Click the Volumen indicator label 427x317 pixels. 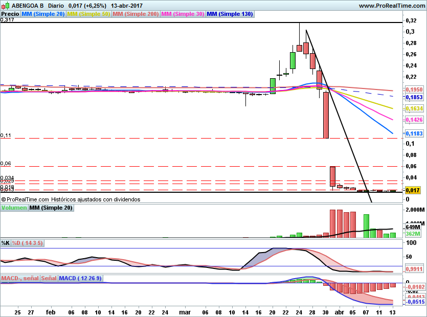[x=14, y=208]
